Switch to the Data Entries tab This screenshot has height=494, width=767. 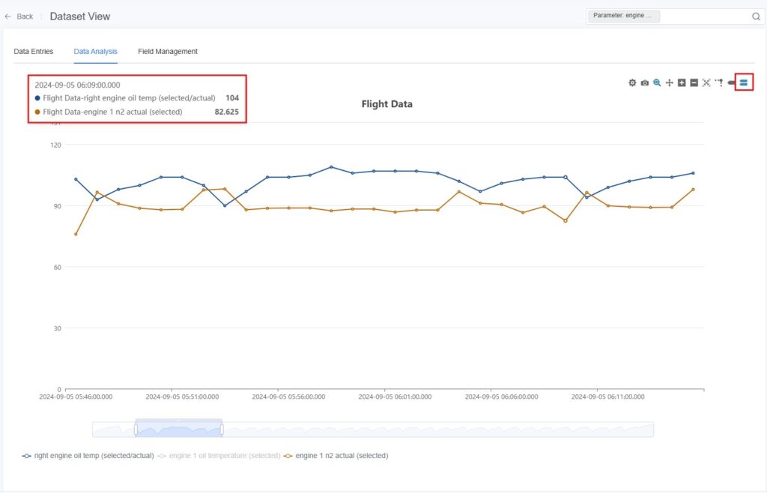pyautogui.click(x=34, y=52)
